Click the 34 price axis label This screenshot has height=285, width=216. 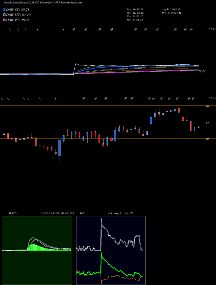coord(207,123)
